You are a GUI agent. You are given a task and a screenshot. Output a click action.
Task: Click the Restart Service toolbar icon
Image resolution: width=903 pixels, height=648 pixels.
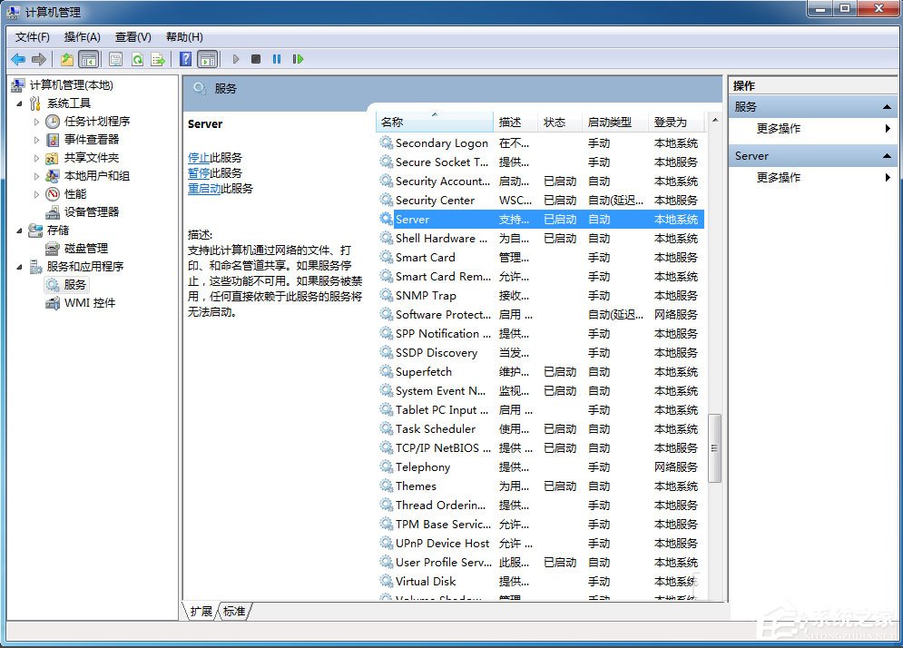click(x=299, y=59)
